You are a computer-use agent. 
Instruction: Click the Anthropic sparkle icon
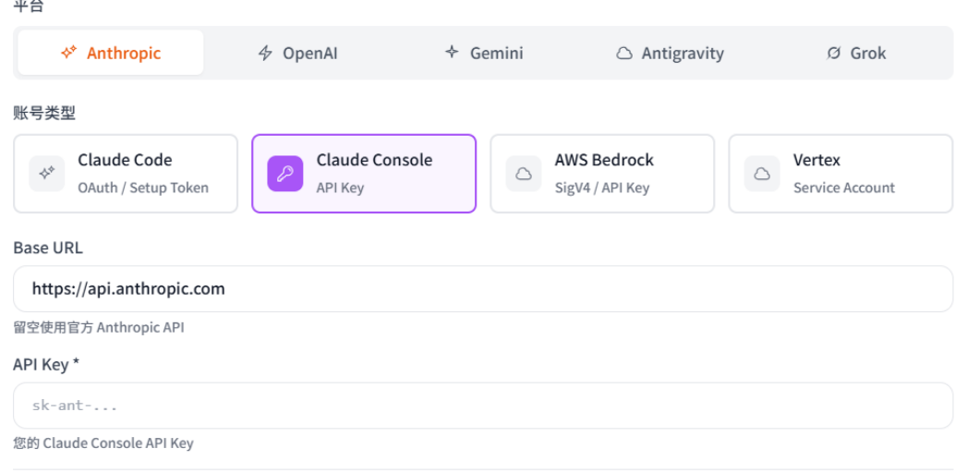(68, 53)
